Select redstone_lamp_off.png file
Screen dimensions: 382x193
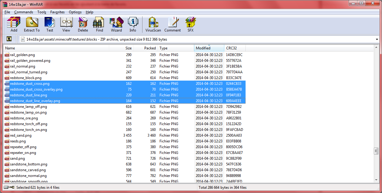(x=28, y=107)
